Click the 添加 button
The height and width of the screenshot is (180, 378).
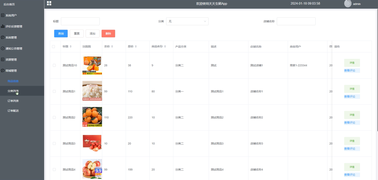[93, 34]
